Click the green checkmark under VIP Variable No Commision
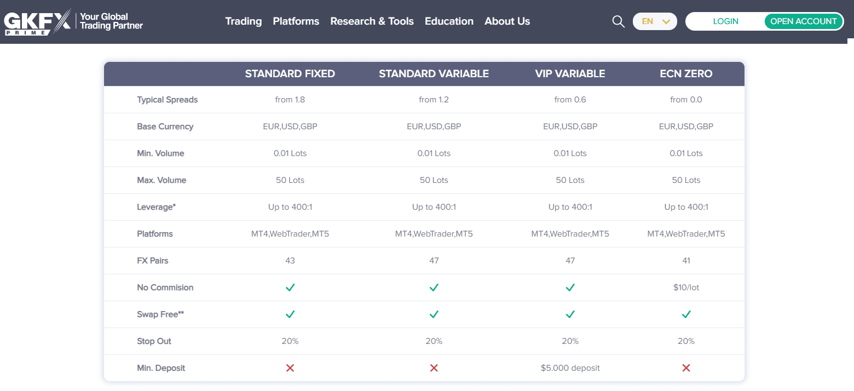The width and height of the screenshot is (854, 391). click(x=570, y=287)
